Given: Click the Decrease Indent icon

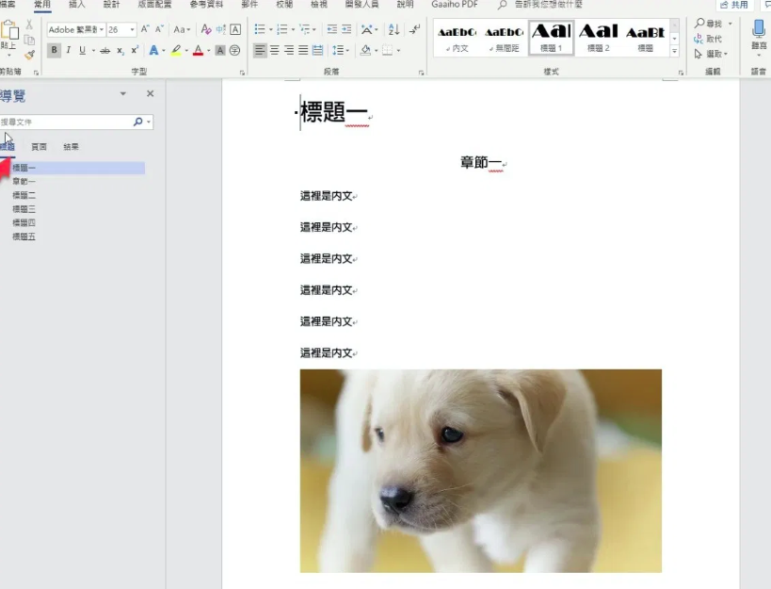Looking at the screenshot, I should [x=332, y=29].
